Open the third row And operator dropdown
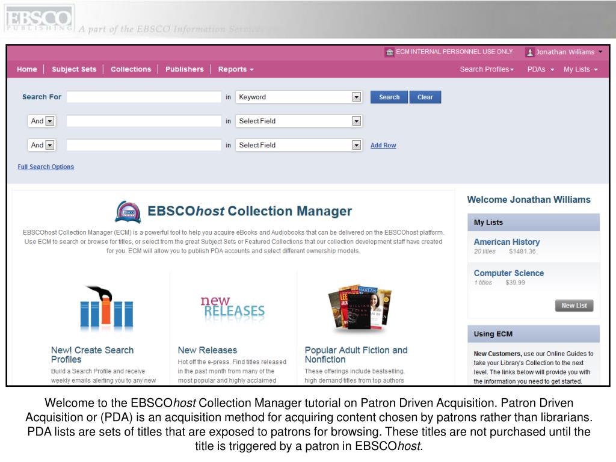Image resolution: width=616 pixels, height=462 pixels. point(42,145)
